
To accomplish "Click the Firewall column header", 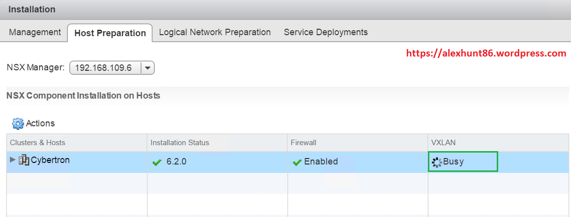I will point(303,143).
